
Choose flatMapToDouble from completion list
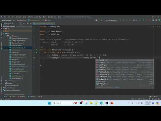124,72
